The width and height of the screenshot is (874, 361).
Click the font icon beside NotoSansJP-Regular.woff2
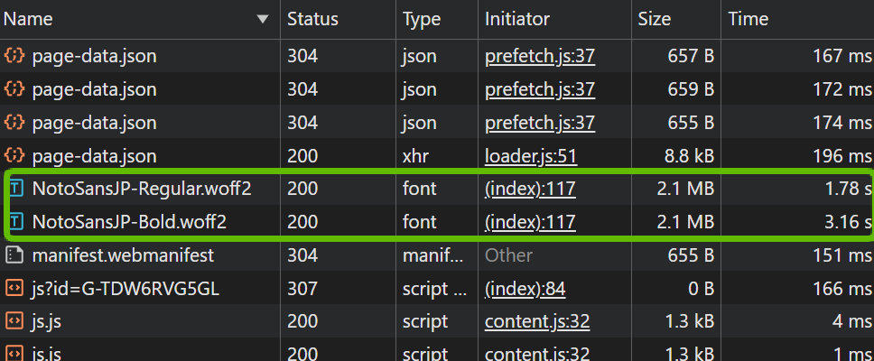point(15,189)
